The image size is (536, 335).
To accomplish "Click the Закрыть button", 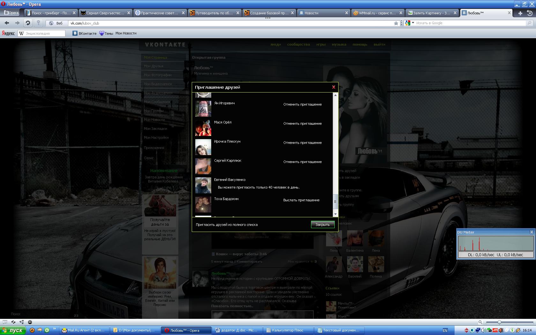I will coord(323,225).
